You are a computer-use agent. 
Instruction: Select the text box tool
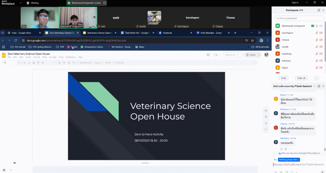pos(64,63)
